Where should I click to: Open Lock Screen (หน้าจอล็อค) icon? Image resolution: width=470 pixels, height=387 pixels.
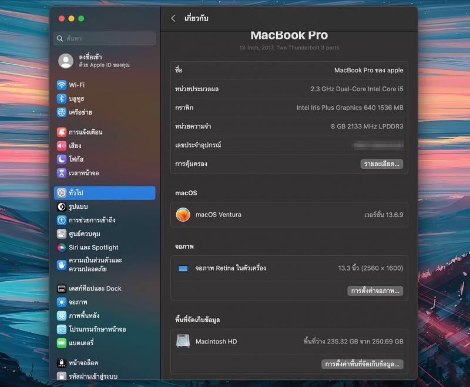(62, 363)
